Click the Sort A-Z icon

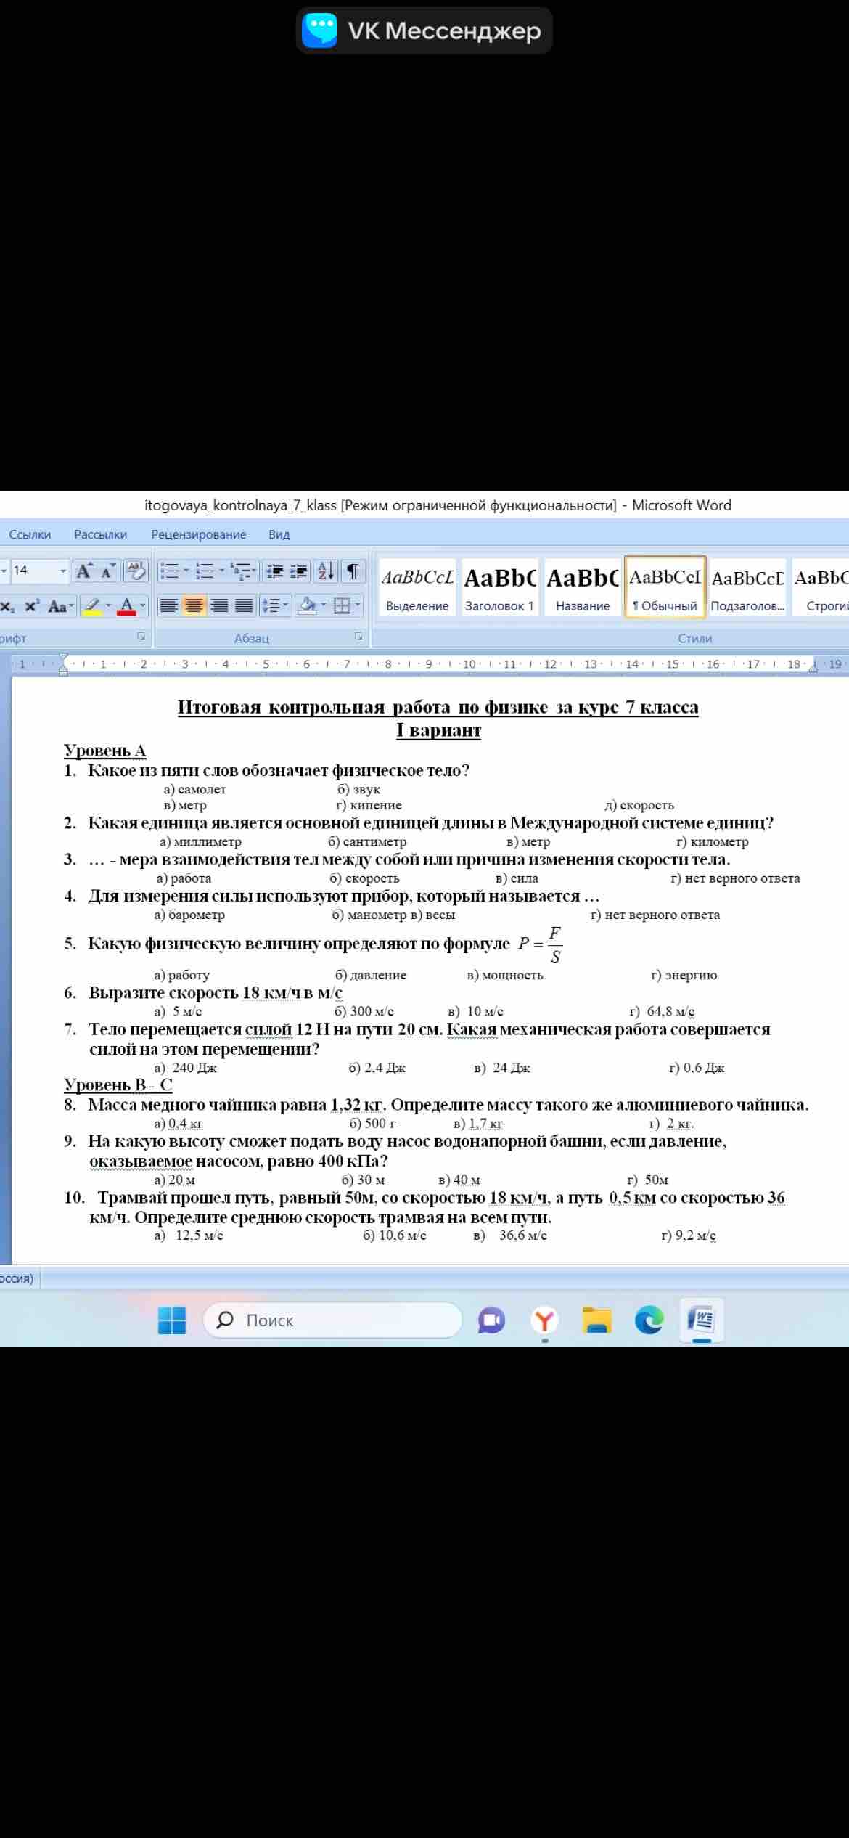tap(327, 571)
